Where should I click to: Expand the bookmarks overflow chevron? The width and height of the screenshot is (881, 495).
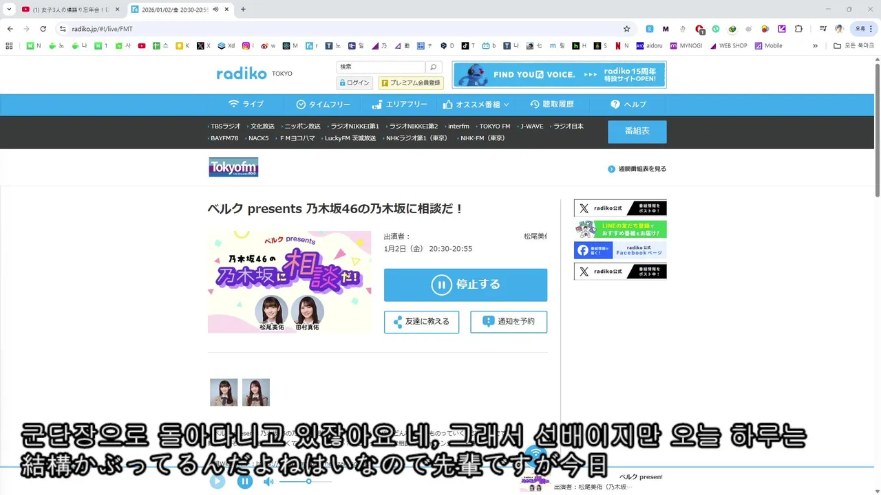click(816, 46)
